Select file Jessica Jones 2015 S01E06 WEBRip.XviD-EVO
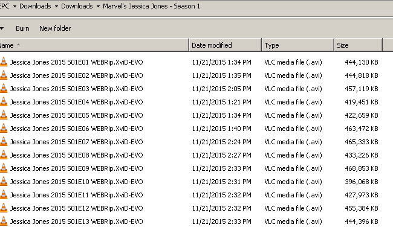 76,129
